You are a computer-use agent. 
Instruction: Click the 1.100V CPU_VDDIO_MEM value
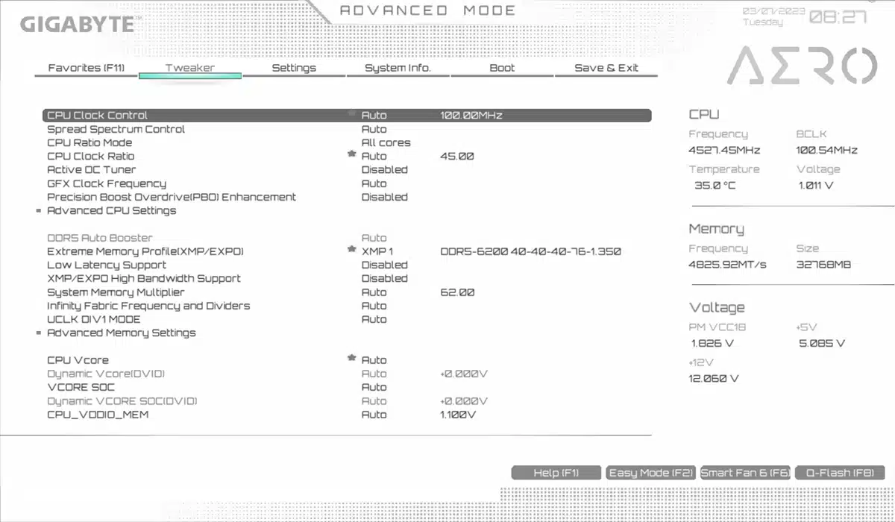click(458, 415)
